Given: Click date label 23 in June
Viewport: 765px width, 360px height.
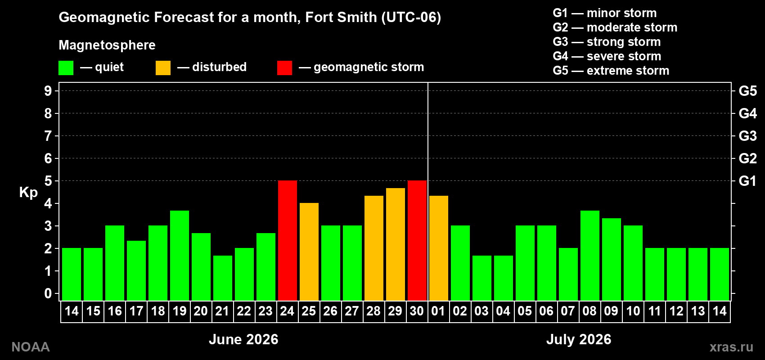Looking at the screenshot, I should (265, 311).
